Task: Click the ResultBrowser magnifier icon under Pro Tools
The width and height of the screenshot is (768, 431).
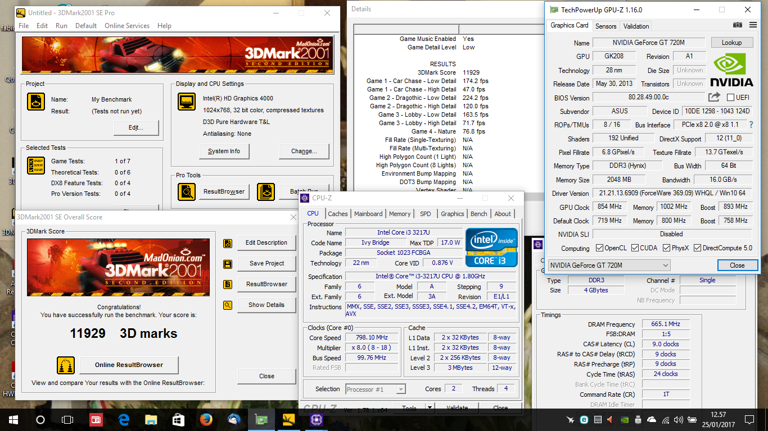Action: tap(187, 191)
